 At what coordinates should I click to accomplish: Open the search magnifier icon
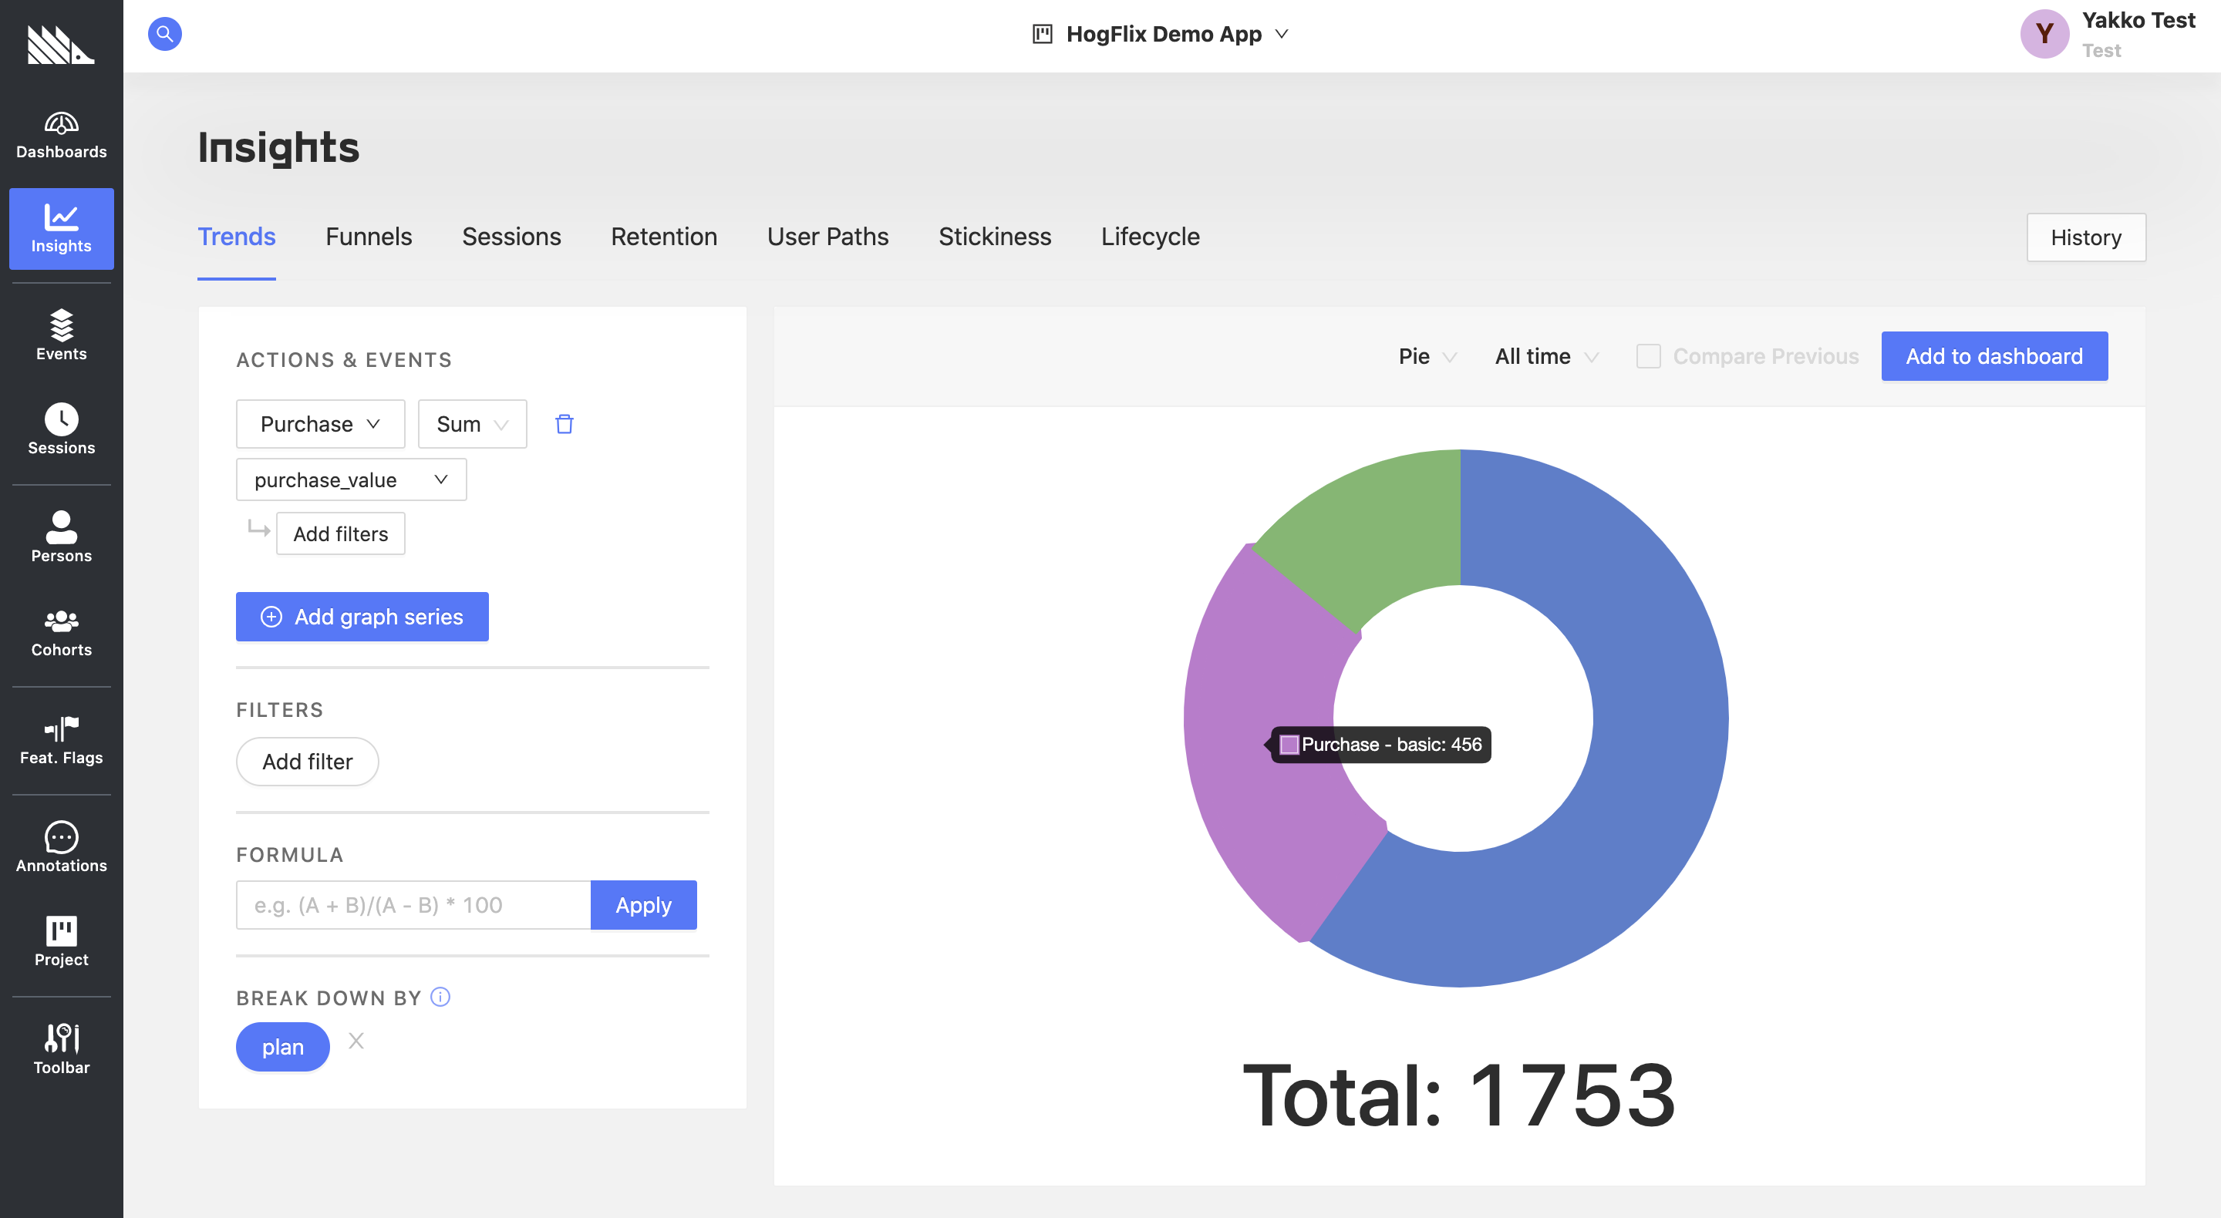coord(163,35)
